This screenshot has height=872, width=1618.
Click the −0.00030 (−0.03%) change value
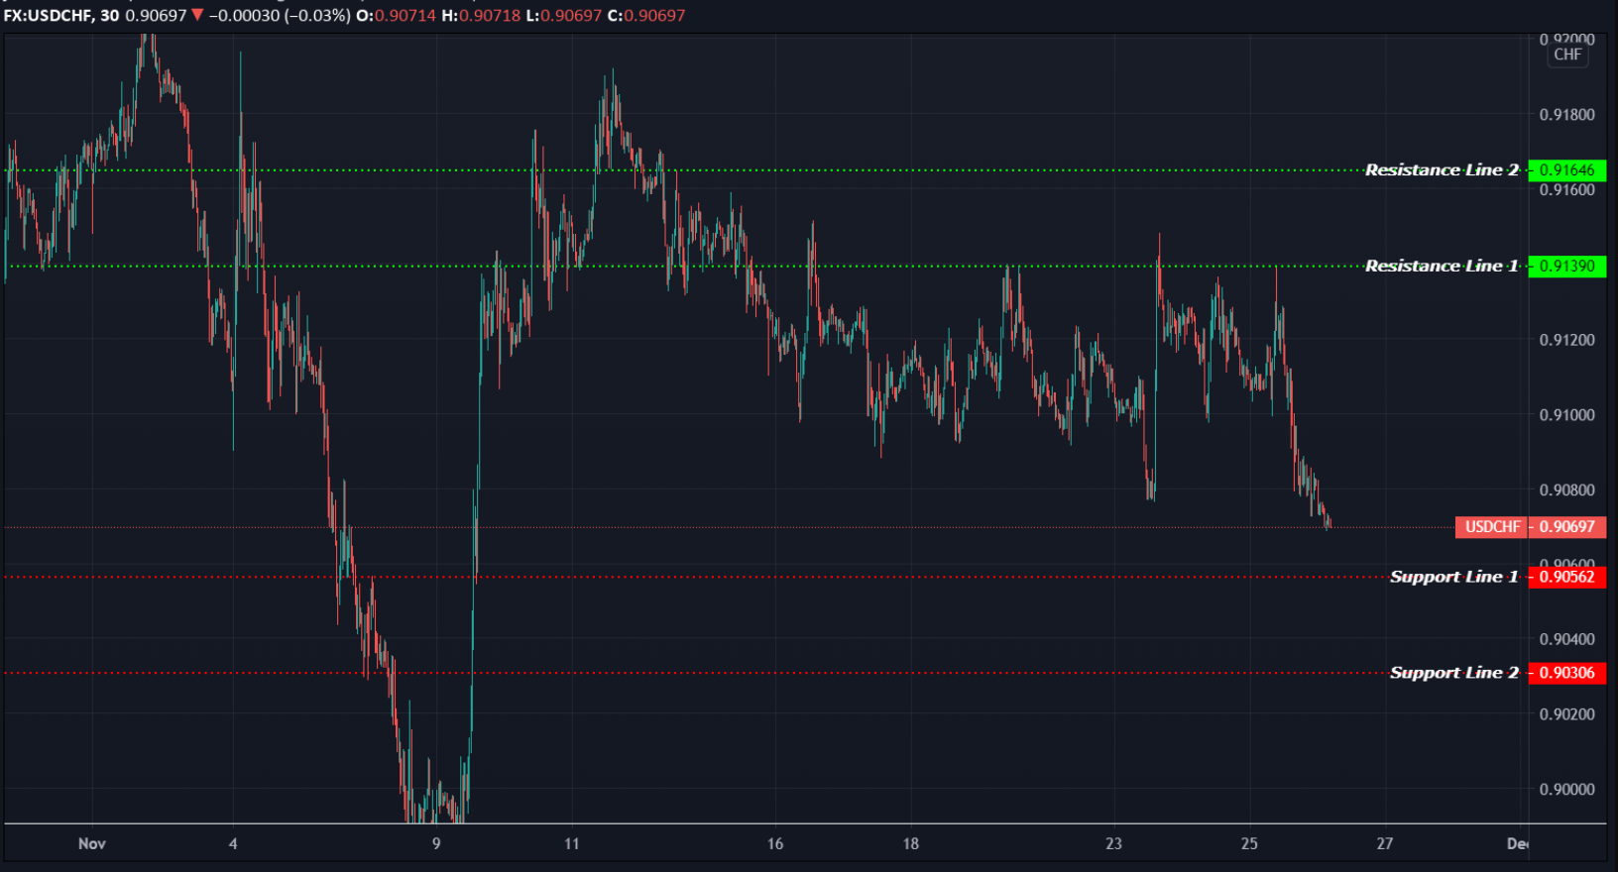point(280,16)
